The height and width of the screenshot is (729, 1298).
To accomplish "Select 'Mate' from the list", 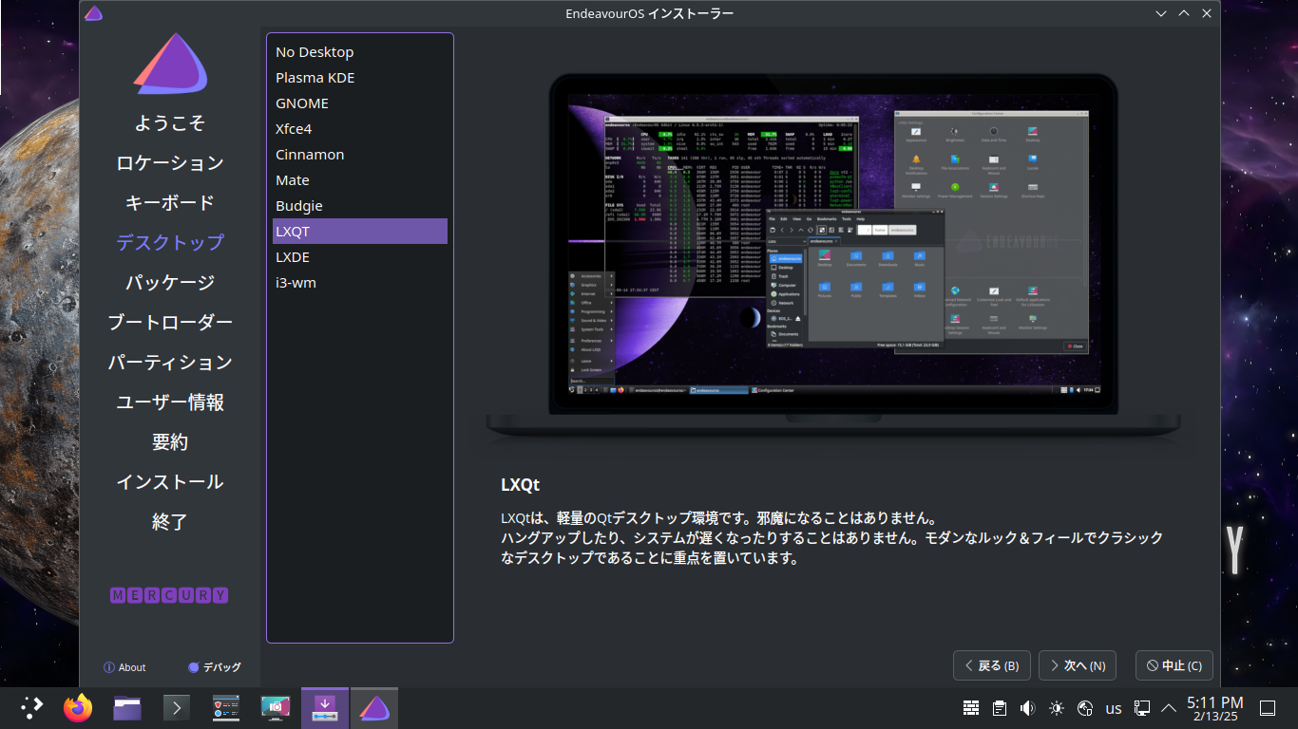I will pos(360,180).
